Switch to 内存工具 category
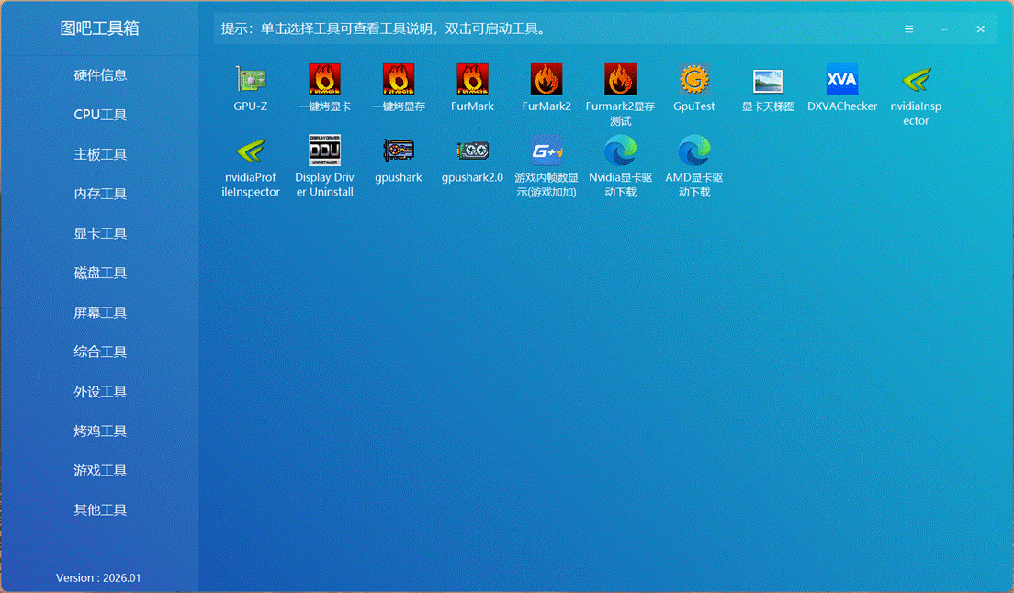 click(100, 193)
